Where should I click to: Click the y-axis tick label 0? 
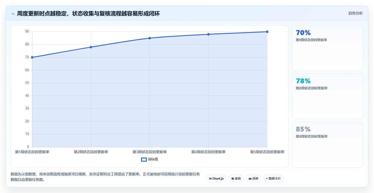point(28,147)
